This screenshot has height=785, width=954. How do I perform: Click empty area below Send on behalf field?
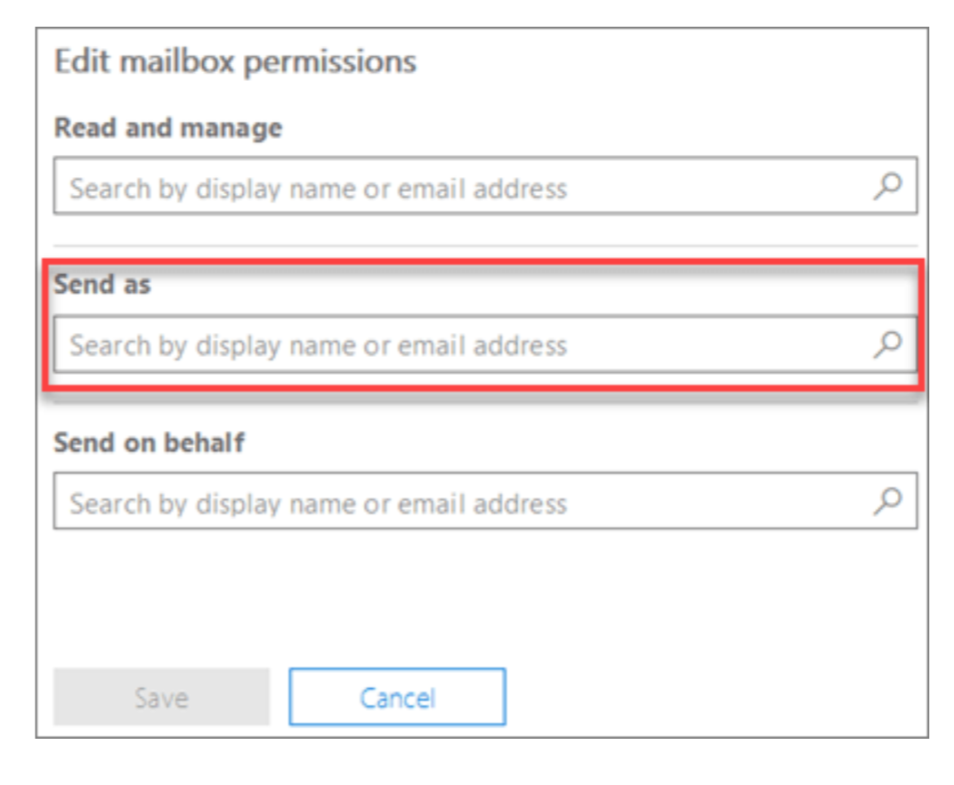[485, 596]
